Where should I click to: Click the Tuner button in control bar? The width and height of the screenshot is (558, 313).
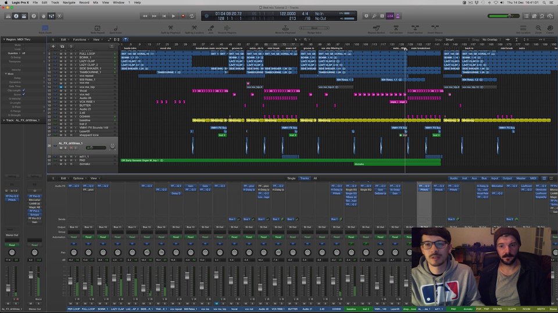click(374, 16)
